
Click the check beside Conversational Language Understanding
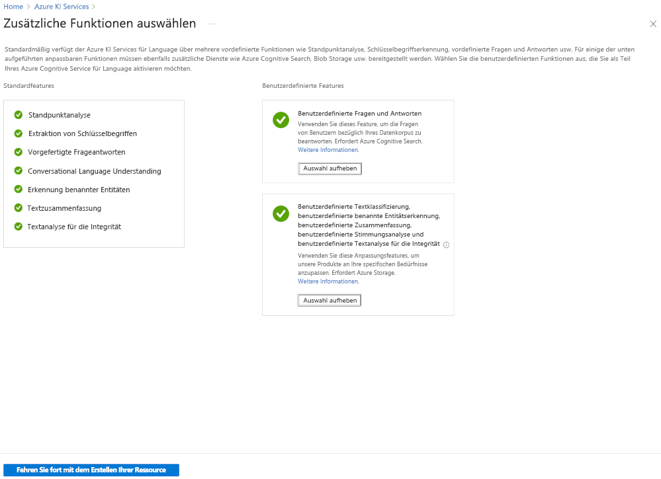(x=18, y=170)
